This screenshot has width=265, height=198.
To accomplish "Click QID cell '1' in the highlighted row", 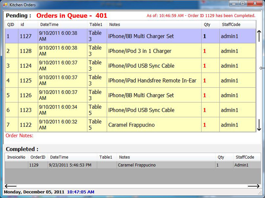I will pos(11,36).
